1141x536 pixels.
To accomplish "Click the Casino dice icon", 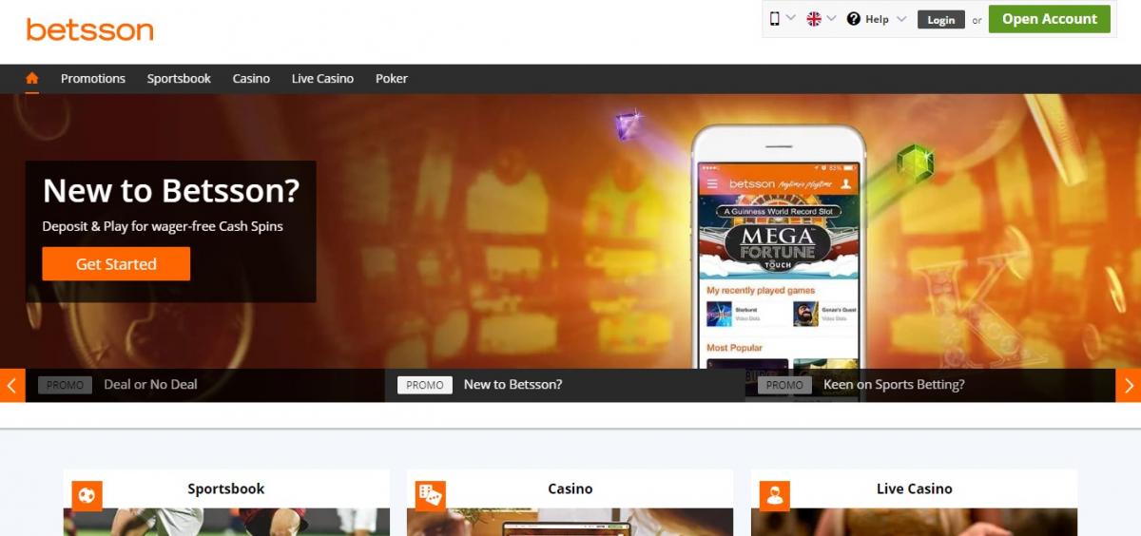I will [x=430, y=495].
